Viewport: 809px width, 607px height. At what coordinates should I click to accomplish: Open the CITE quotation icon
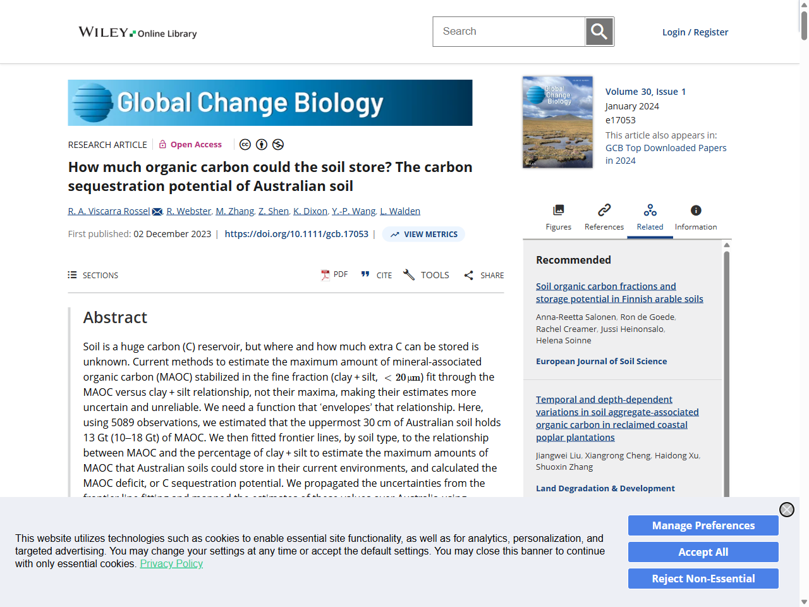click(x=365, y=274)
